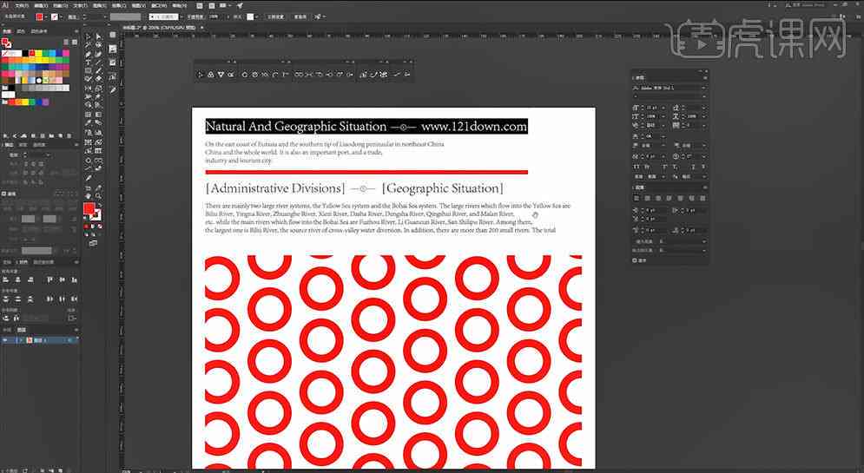Click 首选项 button in control bar
Image resolution: width=864 pixels, height=473 pixels.
pyautogui.click(x=300, y=16)
